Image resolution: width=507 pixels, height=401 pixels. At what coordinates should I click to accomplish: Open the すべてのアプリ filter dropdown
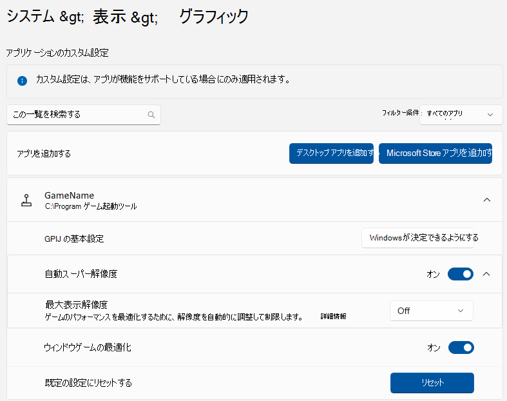pos(461,115)
